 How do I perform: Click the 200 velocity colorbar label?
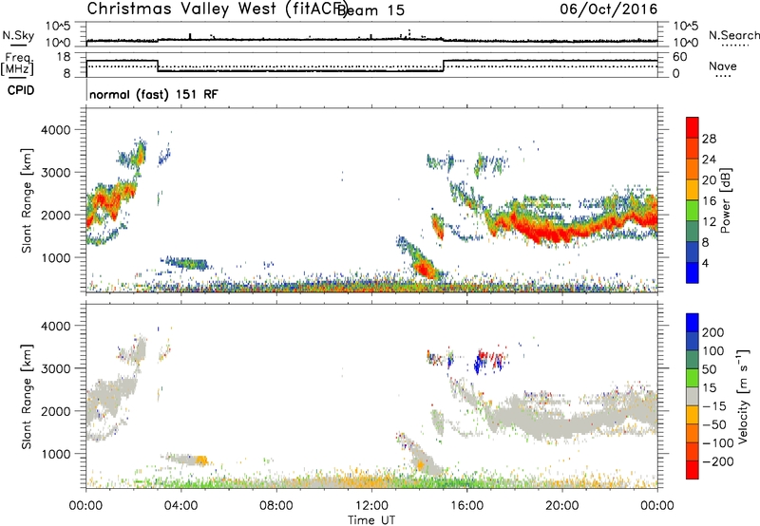[x=713, y=332]
